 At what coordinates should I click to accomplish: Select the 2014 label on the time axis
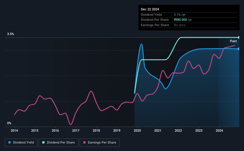click(x=14, y=130)
